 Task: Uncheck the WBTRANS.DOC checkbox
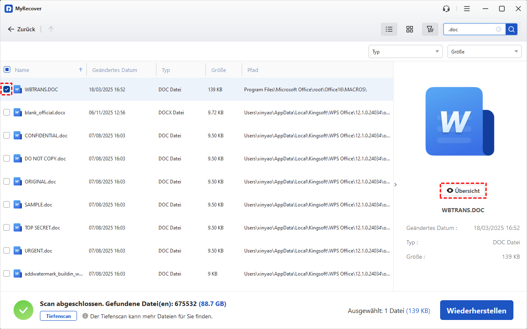(x=7, y=89)
